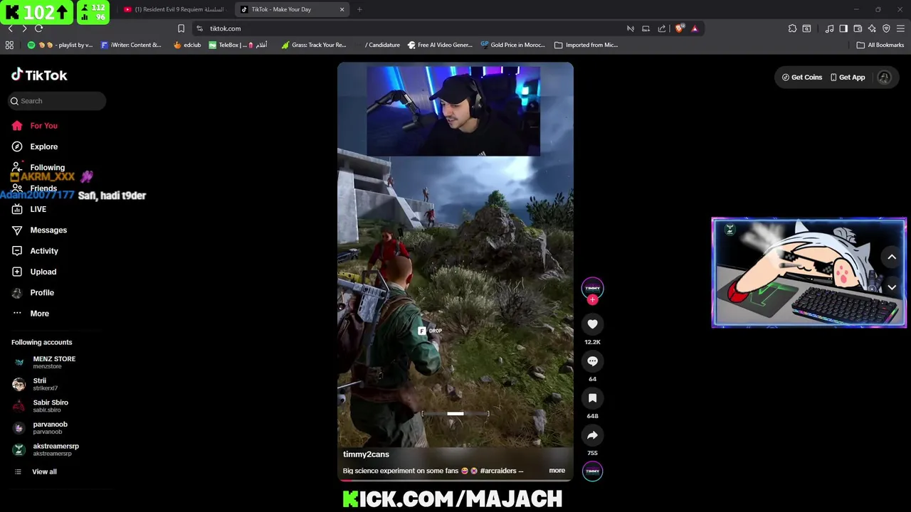The width and height of the screenshot is (911, 512).
Task: View all following accounts
Action: 36,472
